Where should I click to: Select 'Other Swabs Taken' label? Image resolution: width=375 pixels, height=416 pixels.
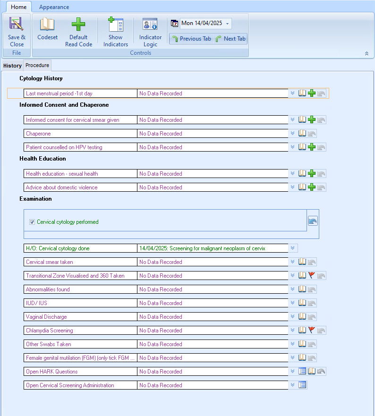pyautogui.click(x=48, y=344)
